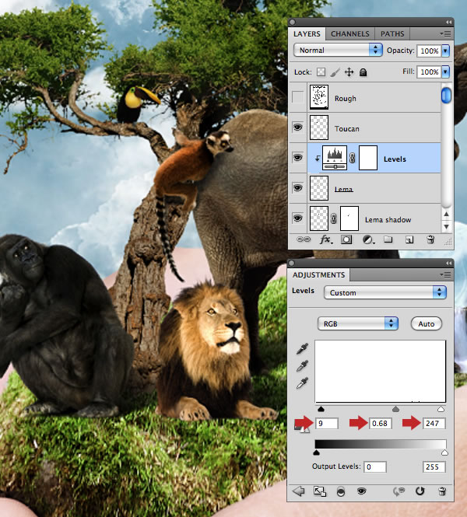
Task: Create new fill or adjustment layer
Action: pos(368,239)
